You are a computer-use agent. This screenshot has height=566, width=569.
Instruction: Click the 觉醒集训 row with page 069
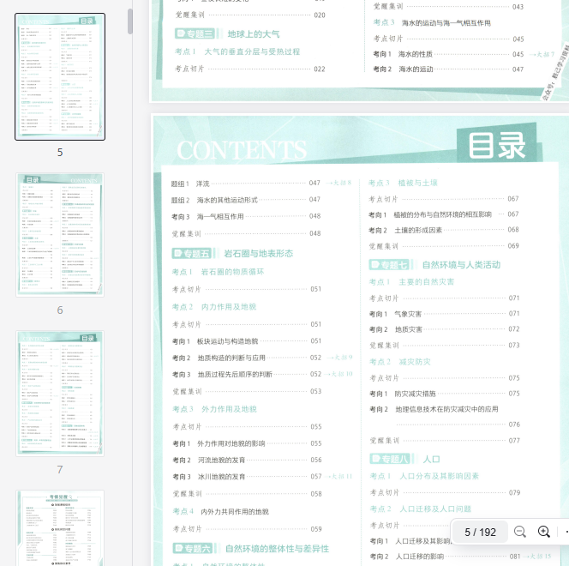click(x=444, y=246)
